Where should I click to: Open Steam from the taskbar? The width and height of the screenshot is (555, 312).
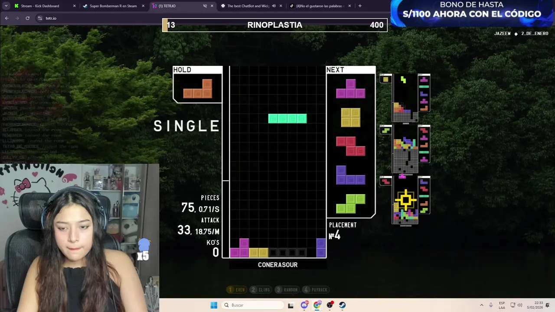click(x=343, y=305)
